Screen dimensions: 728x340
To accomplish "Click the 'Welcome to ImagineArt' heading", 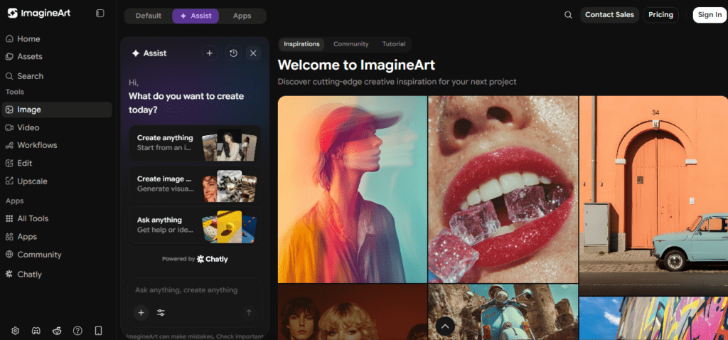I will (356, 65).
